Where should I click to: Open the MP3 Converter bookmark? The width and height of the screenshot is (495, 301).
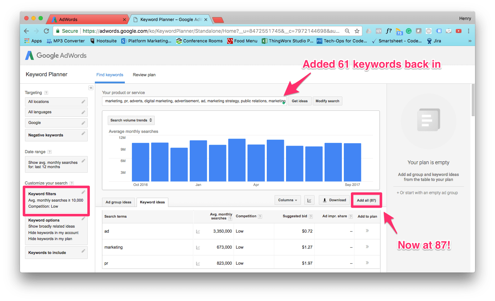[66, 41]
